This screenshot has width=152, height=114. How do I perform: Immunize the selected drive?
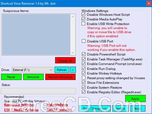click(x=33, y=77)
